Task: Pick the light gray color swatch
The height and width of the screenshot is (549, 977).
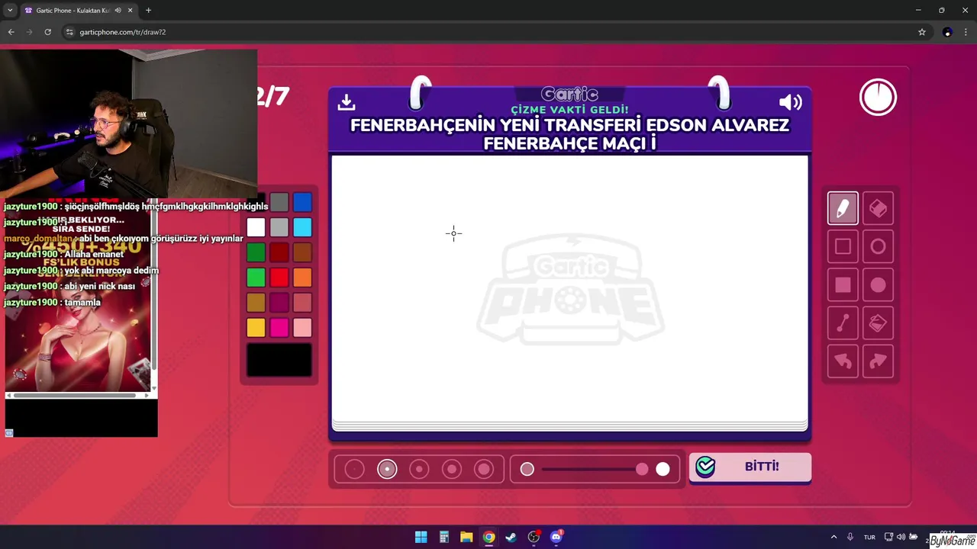Action: coord(279,227)
